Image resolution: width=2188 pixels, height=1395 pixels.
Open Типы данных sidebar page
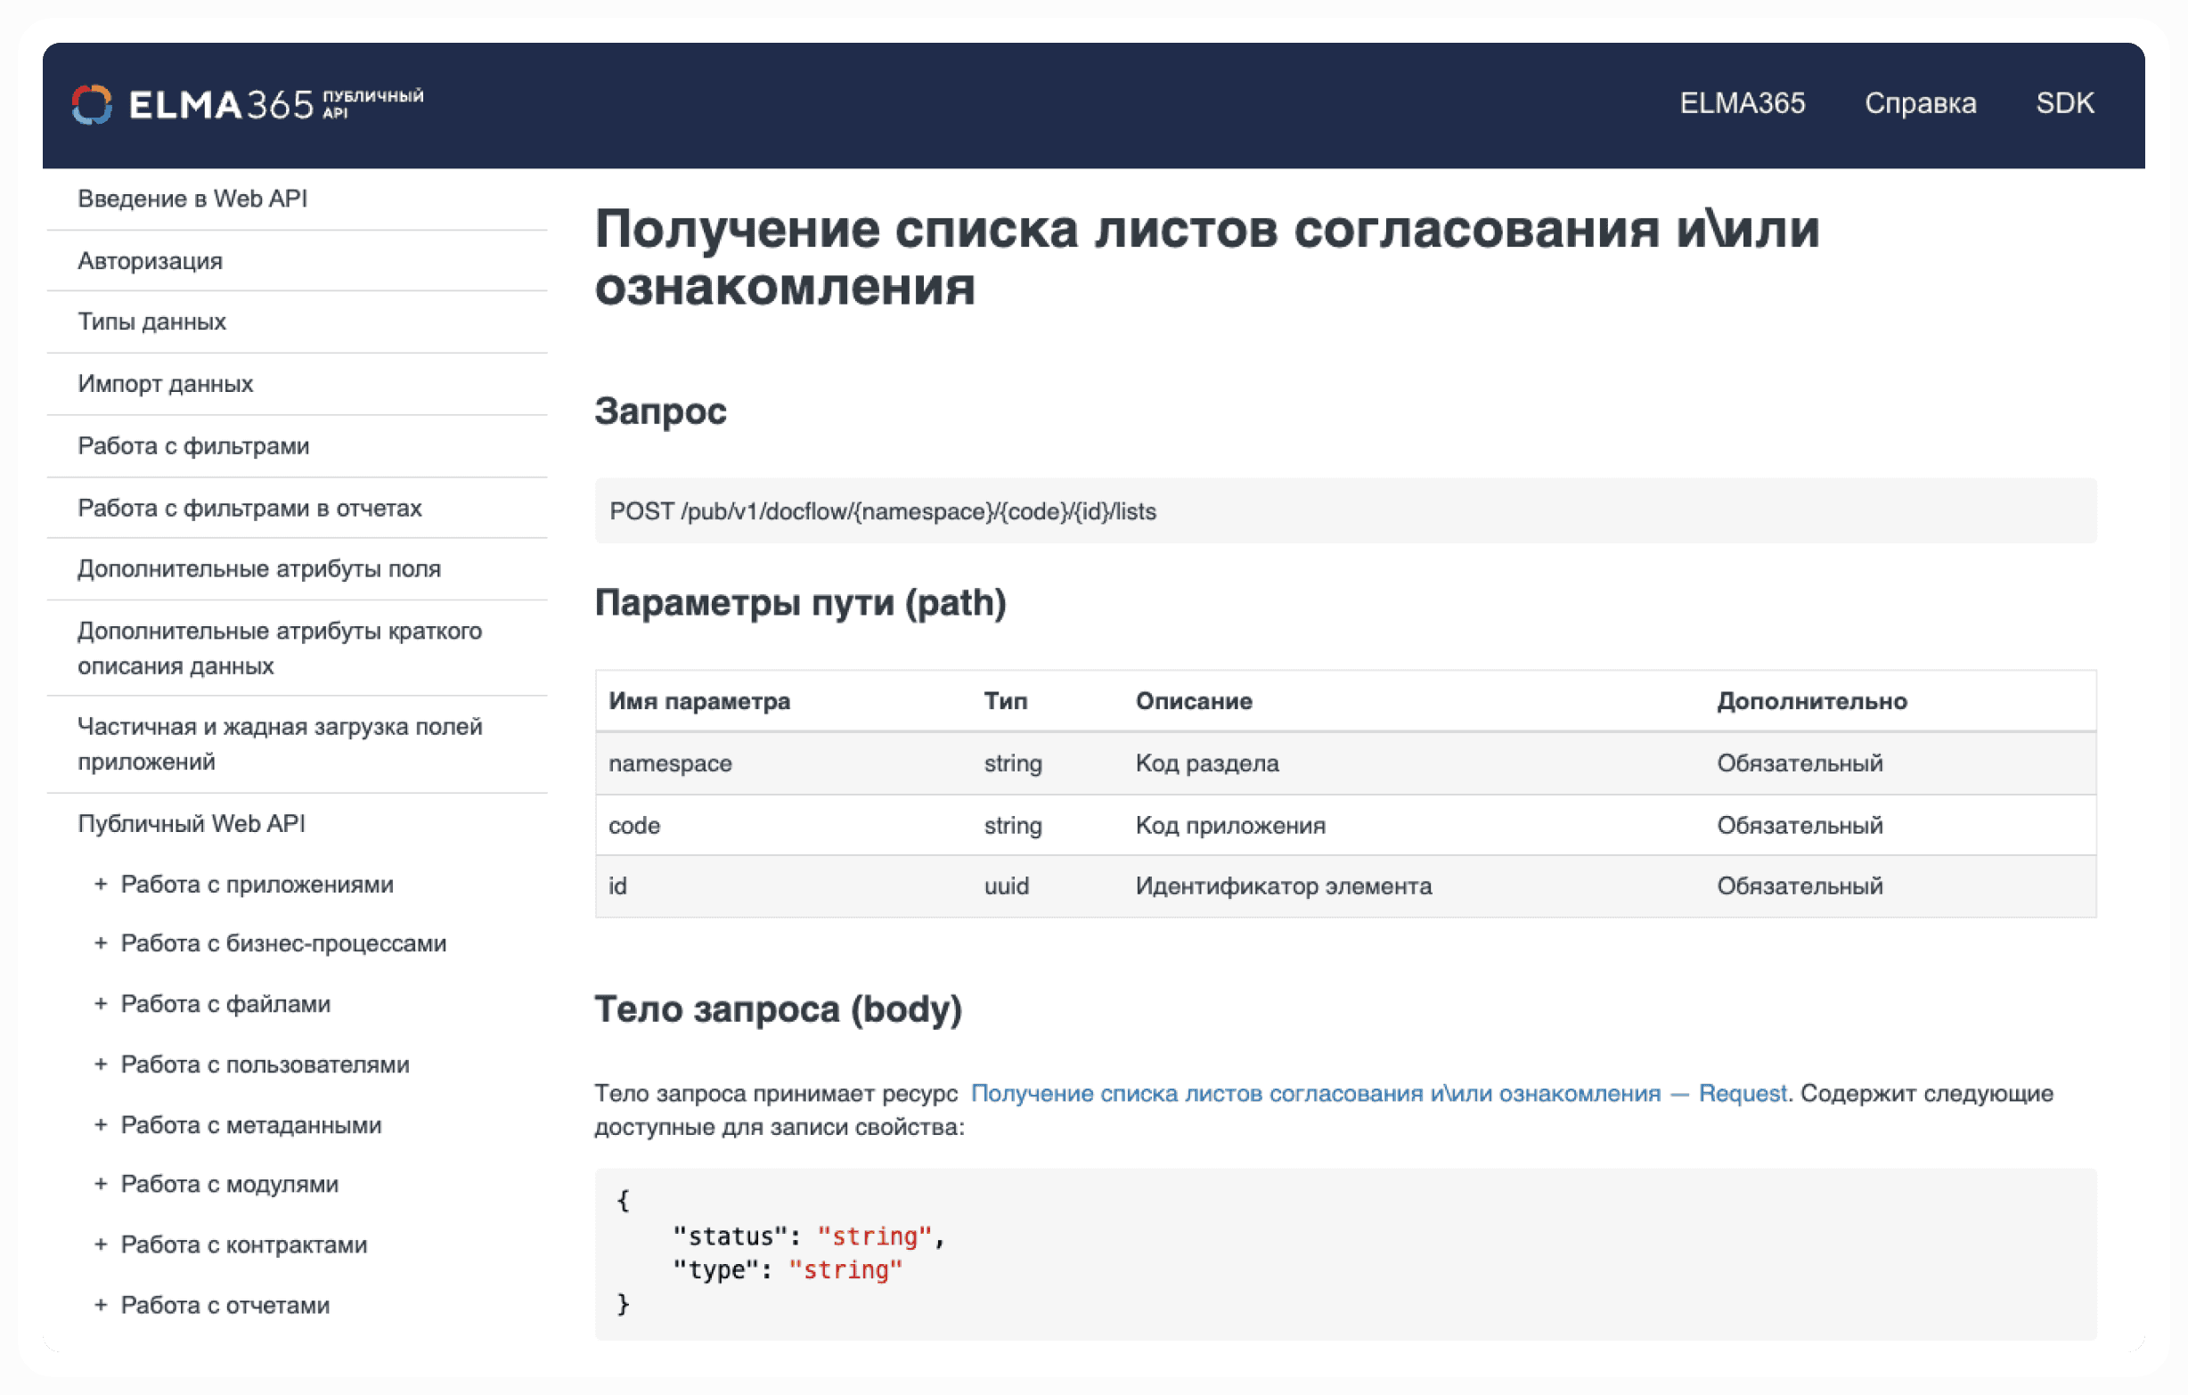click(x=151, y=322)
